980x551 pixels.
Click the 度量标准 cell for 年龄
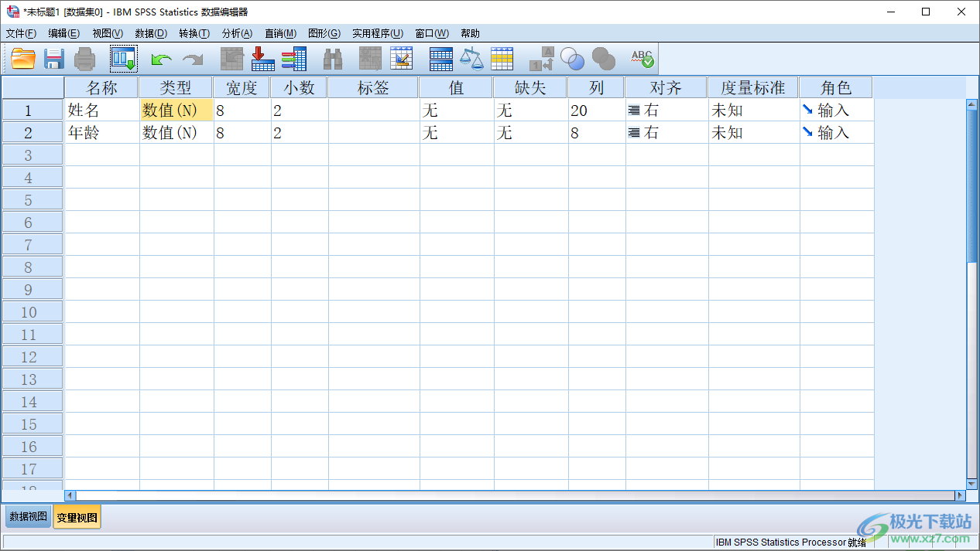click(x=754, y=133)
